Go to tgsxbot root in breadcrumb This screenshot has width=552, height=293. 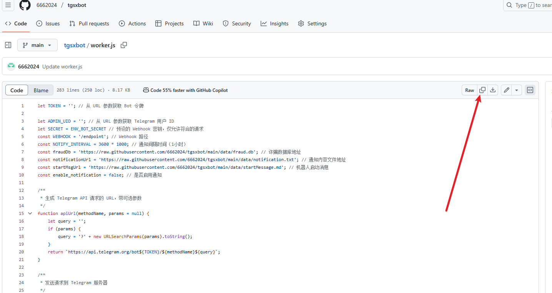click(75, 45)
